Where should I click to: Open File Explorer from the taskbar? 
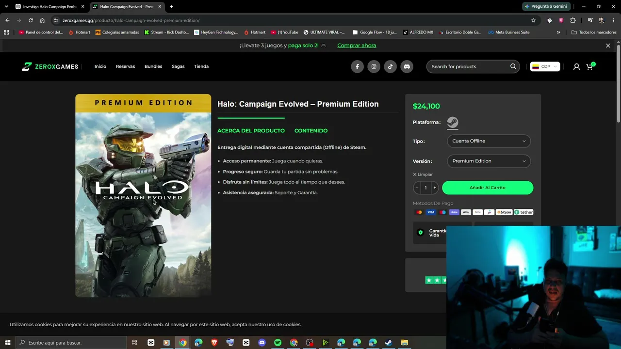point(405,343)
